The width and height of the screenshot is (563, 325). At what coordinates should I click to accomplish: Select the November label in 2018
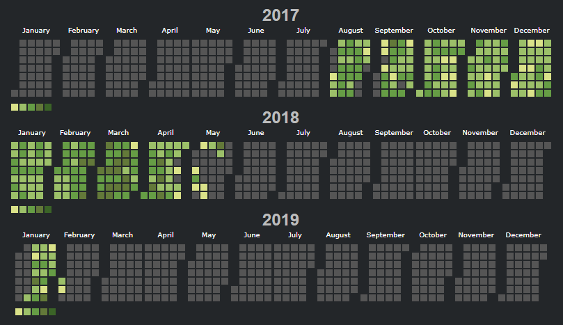(480, 133)
